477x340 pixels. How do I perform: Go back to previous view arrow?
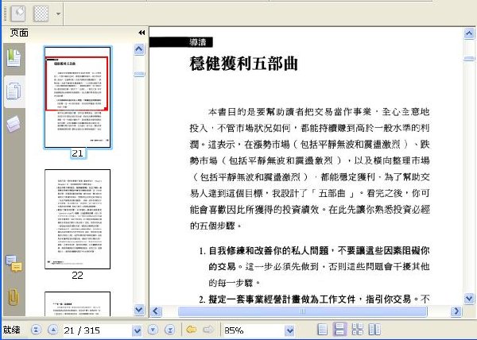(191, 330)
